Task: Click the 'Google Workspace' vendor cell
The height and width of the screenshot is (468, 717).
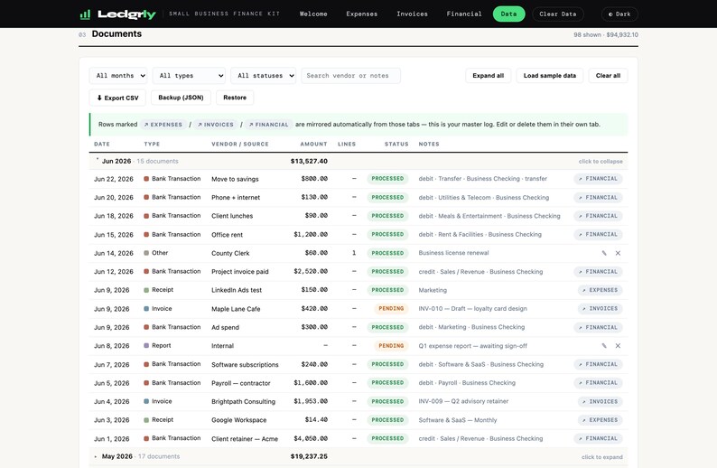Action: point(238,420)
